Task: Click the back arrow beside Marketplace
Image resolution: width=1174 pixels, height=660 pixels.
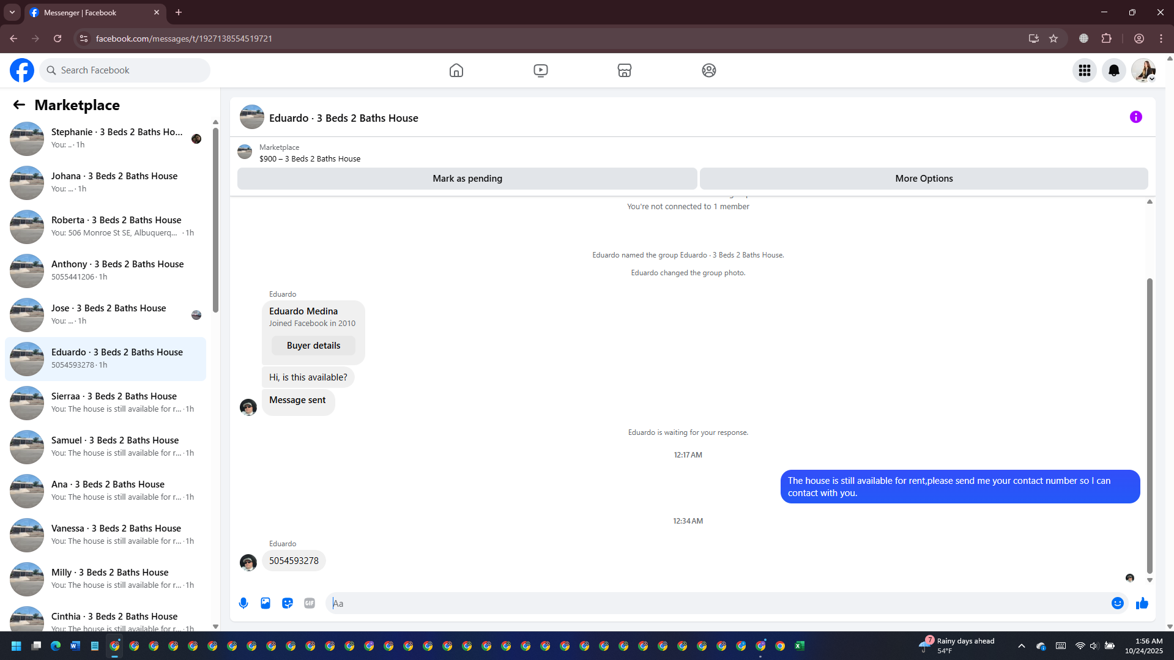Action: pos(19,105)
